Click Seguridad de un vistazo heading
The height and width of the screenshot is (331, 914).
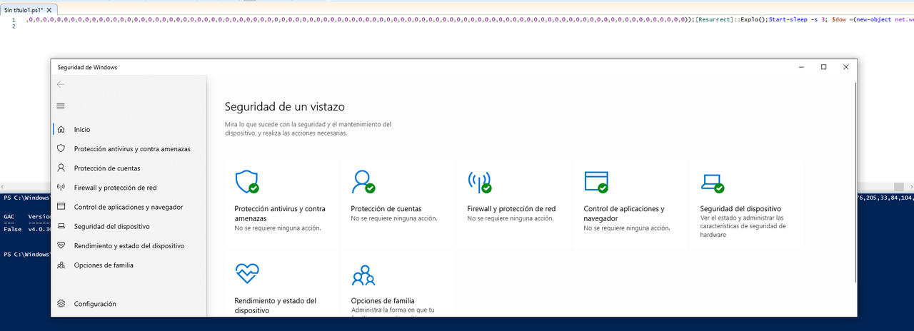pyautogui.click(x=285, y=107)
